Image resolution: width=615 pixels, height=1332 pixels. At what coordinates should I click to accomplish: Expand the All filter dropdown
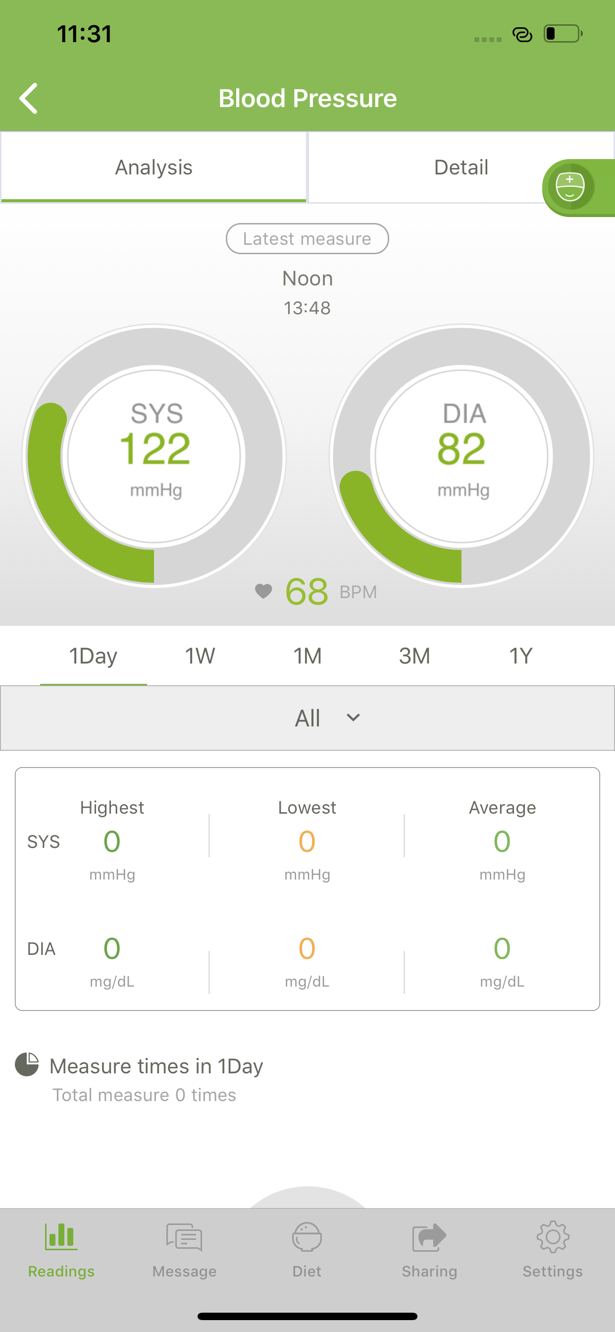(307, 718)
